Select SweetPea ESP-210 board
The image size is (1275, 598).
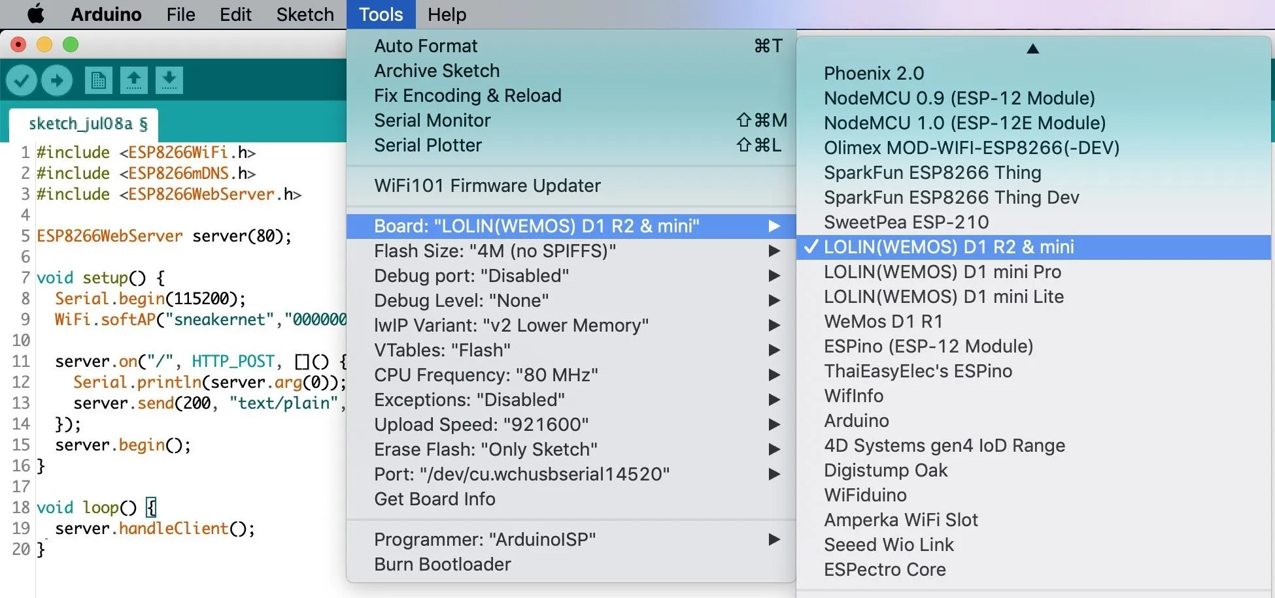pyautogui.click(x=1034, y=222)
